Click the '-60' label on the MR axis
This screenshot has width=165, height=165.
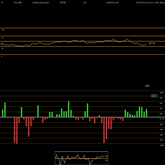[x=161, y=135]
